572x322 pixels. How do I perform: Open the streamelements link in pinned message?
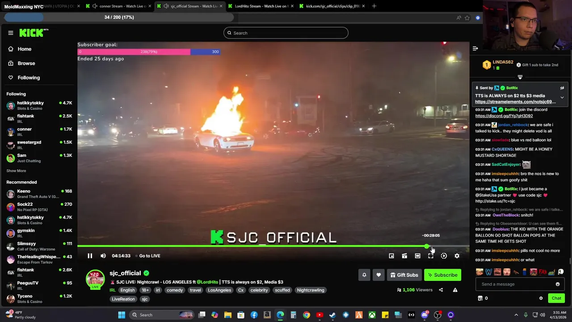point(515,102)
